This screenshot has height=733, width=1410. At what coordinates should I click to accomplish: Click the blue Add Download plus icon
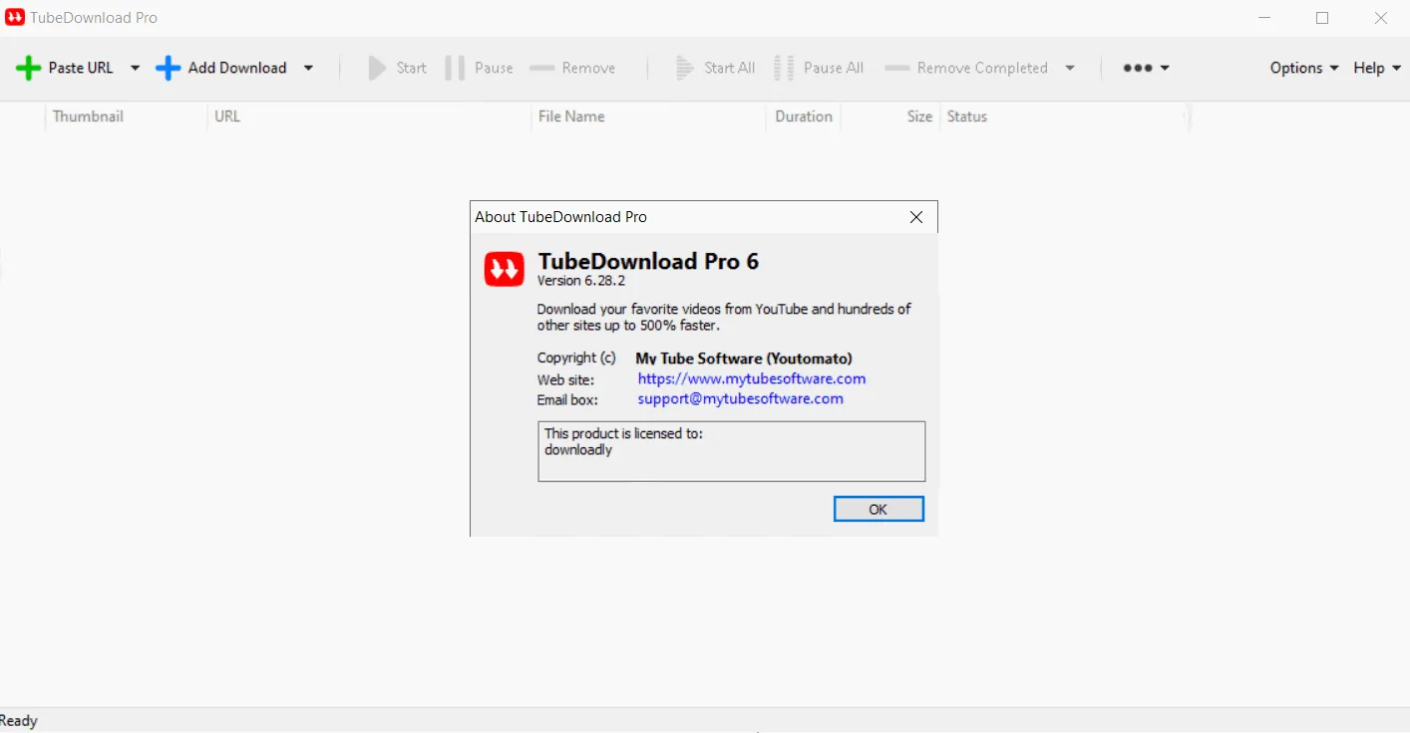point(169,68)
